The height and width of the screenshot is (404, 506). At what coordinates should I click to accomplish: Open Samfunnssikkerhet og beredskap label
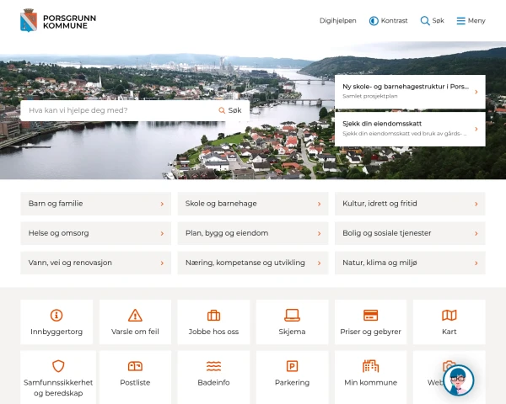coord(58,387)
